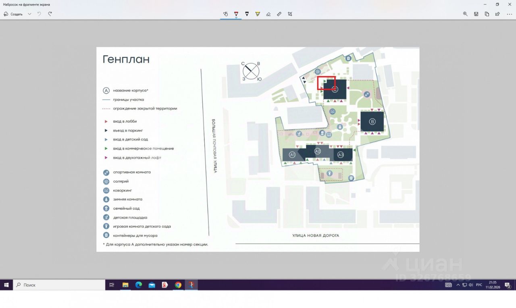516x308 pixels.
Task: Open the image crop tool
Action: pyautogui.click(x=290, y=14)
